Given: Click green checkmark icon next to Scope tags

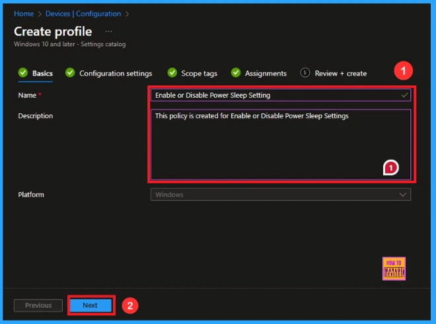Looking at the screenshot, I should click(x=172, y=73).
